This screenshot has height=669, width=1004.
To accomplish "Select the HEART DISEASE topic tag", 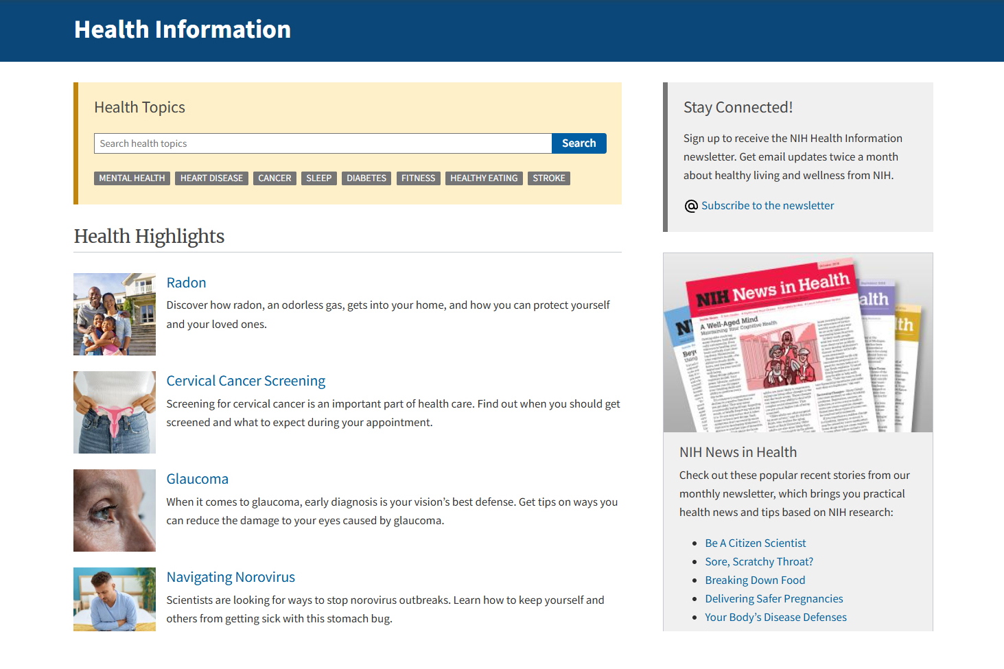I will tap(211, 178).
